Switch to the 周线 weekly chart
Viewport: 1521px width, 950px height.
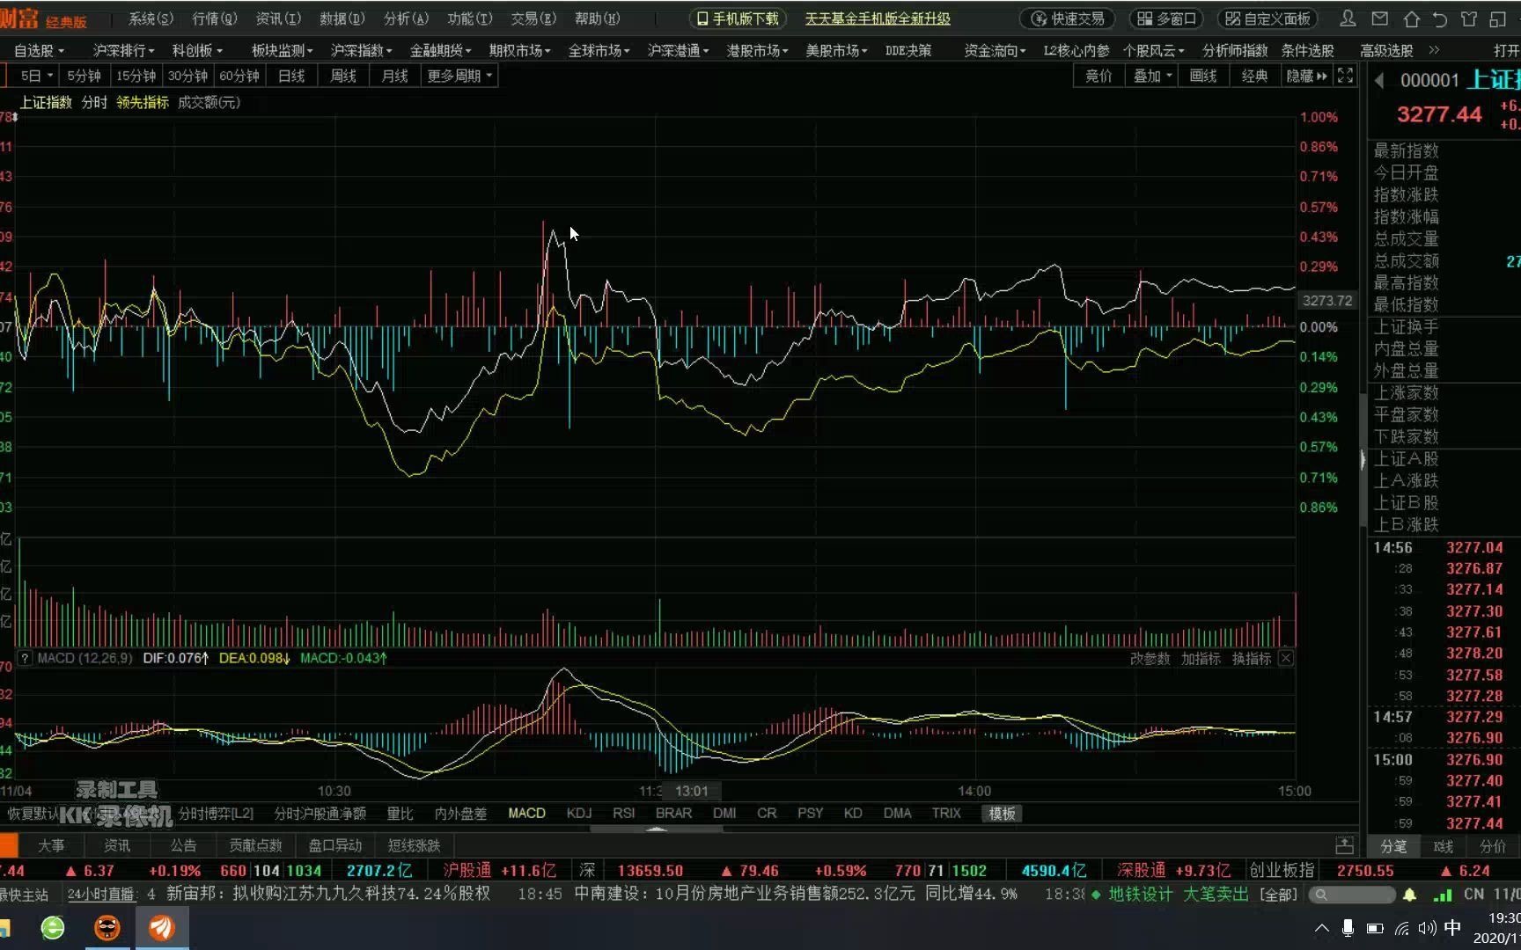point(343,76)
